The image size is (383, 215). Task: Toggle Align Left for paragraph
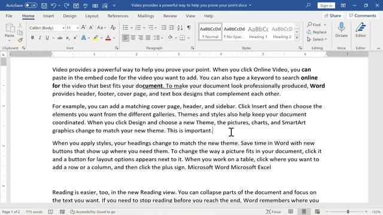coord(126,38)
